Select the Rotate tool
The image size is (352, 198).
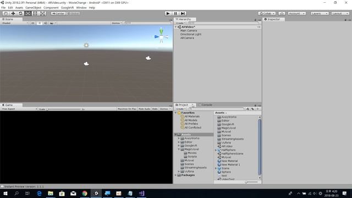coord(20,13)
